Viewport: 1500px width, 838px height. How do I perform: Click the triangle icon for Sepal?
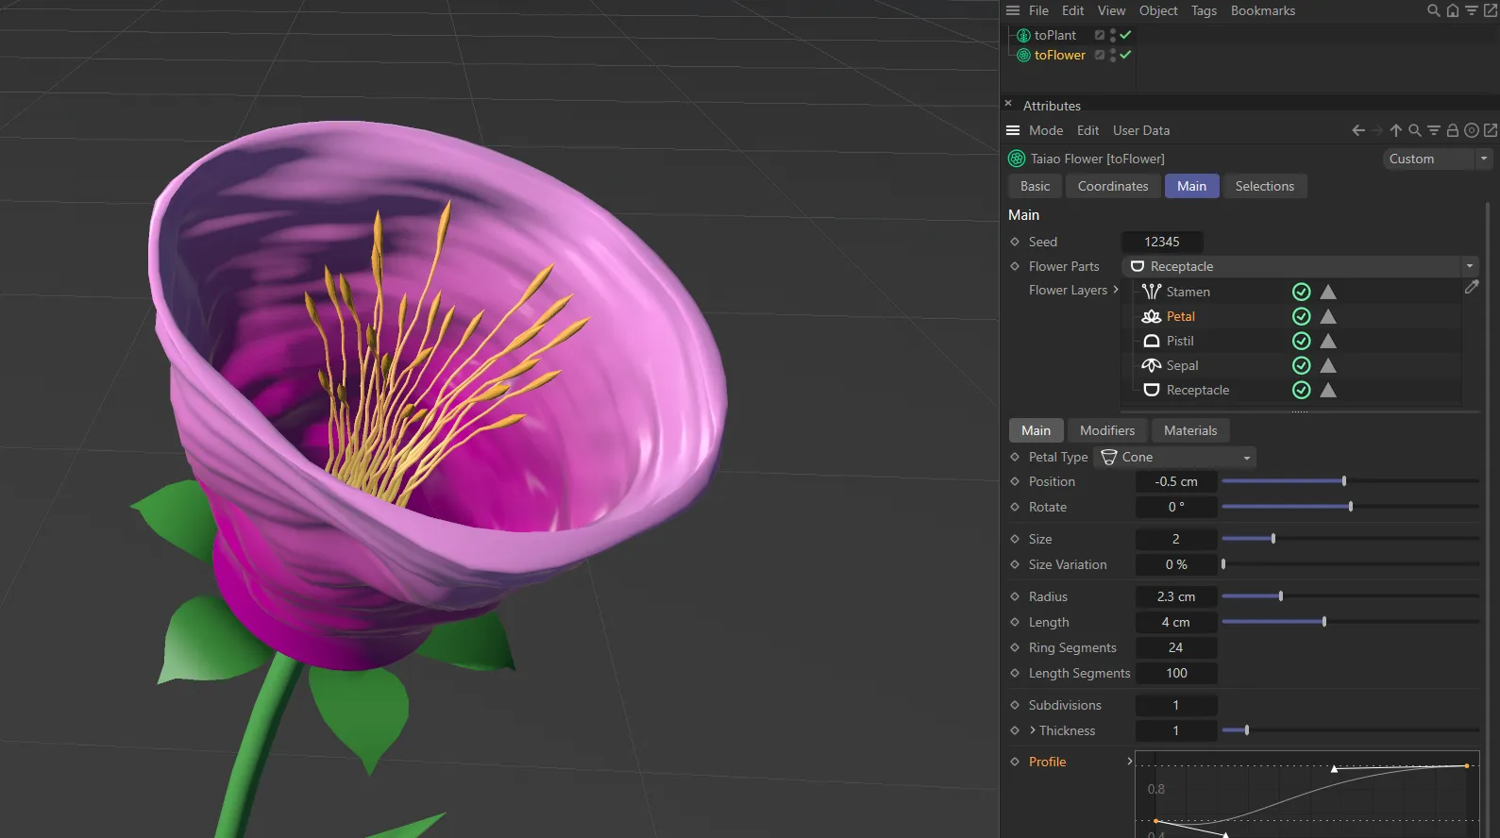[1328, 365]
